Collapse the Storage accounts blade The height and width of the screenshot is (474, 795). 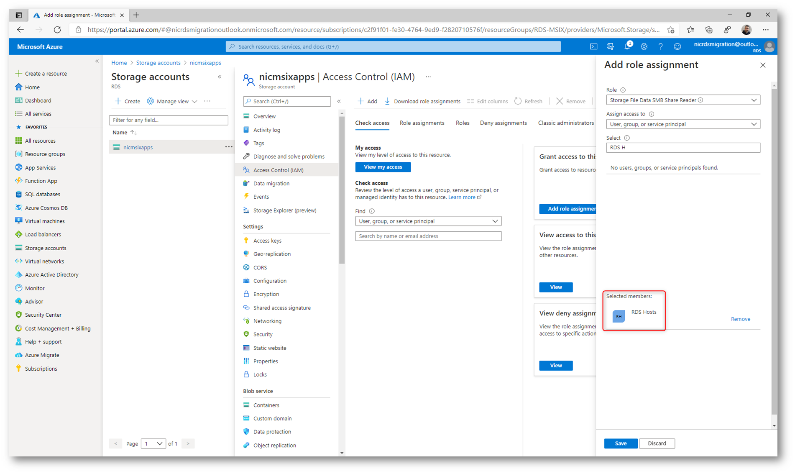coord(220,77)
